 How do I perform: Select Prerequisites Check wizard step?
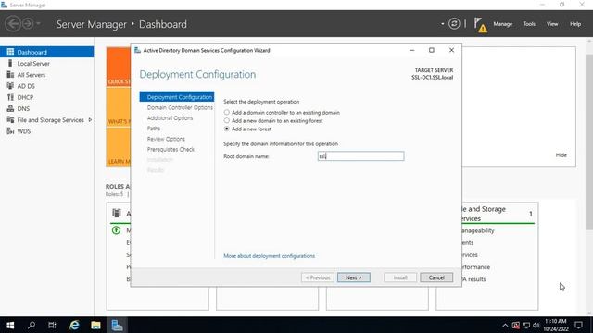click(x=170, y=149)
